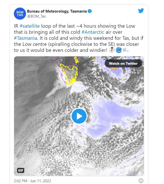Image resolution: width=164 pixels, height=184 pixels.
Task: Click the Watch on Twitter button
Action: 123,63
